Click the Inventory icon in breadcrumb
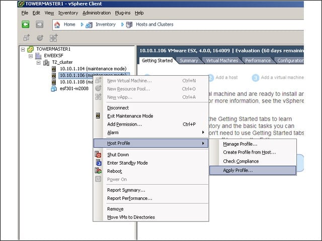This screenshot has width=322, height=241. click(89, 25)
